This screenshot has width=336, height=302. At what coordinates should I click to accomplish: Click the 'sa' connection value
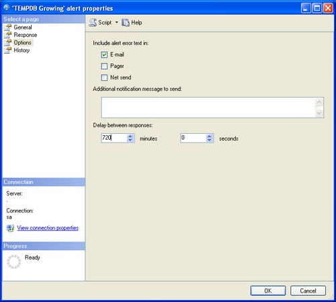click(9, 217)
